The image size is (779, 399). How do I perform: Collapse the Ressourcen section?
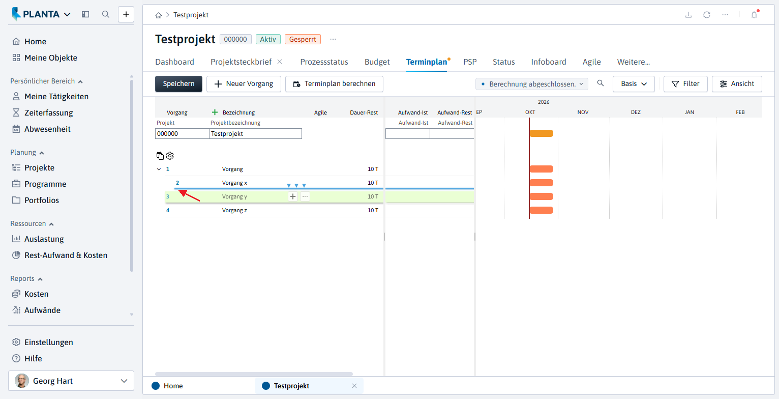[51, 224]
